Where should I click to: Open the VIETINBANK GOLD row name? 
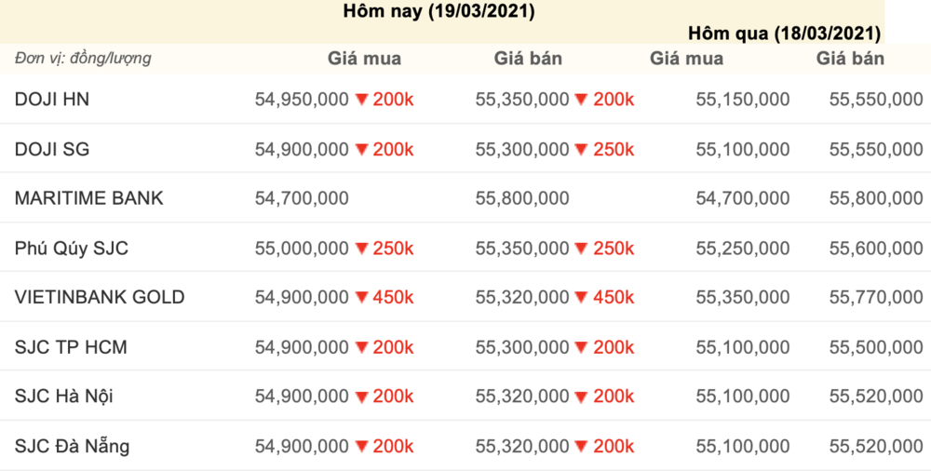(100, 297)
